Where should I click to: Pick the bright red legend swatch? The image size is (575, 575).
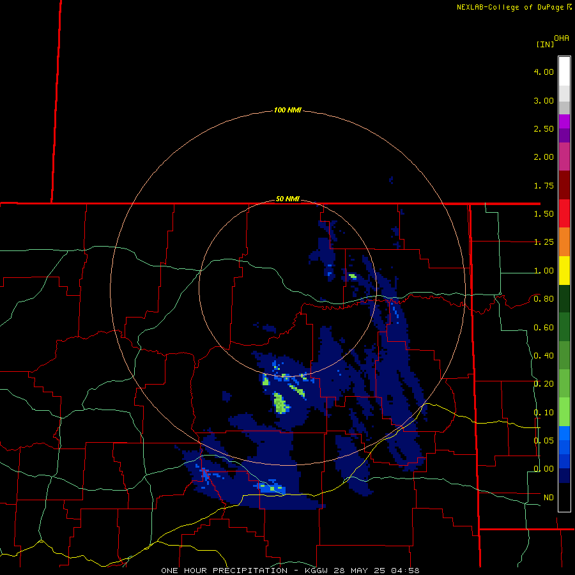564,213
